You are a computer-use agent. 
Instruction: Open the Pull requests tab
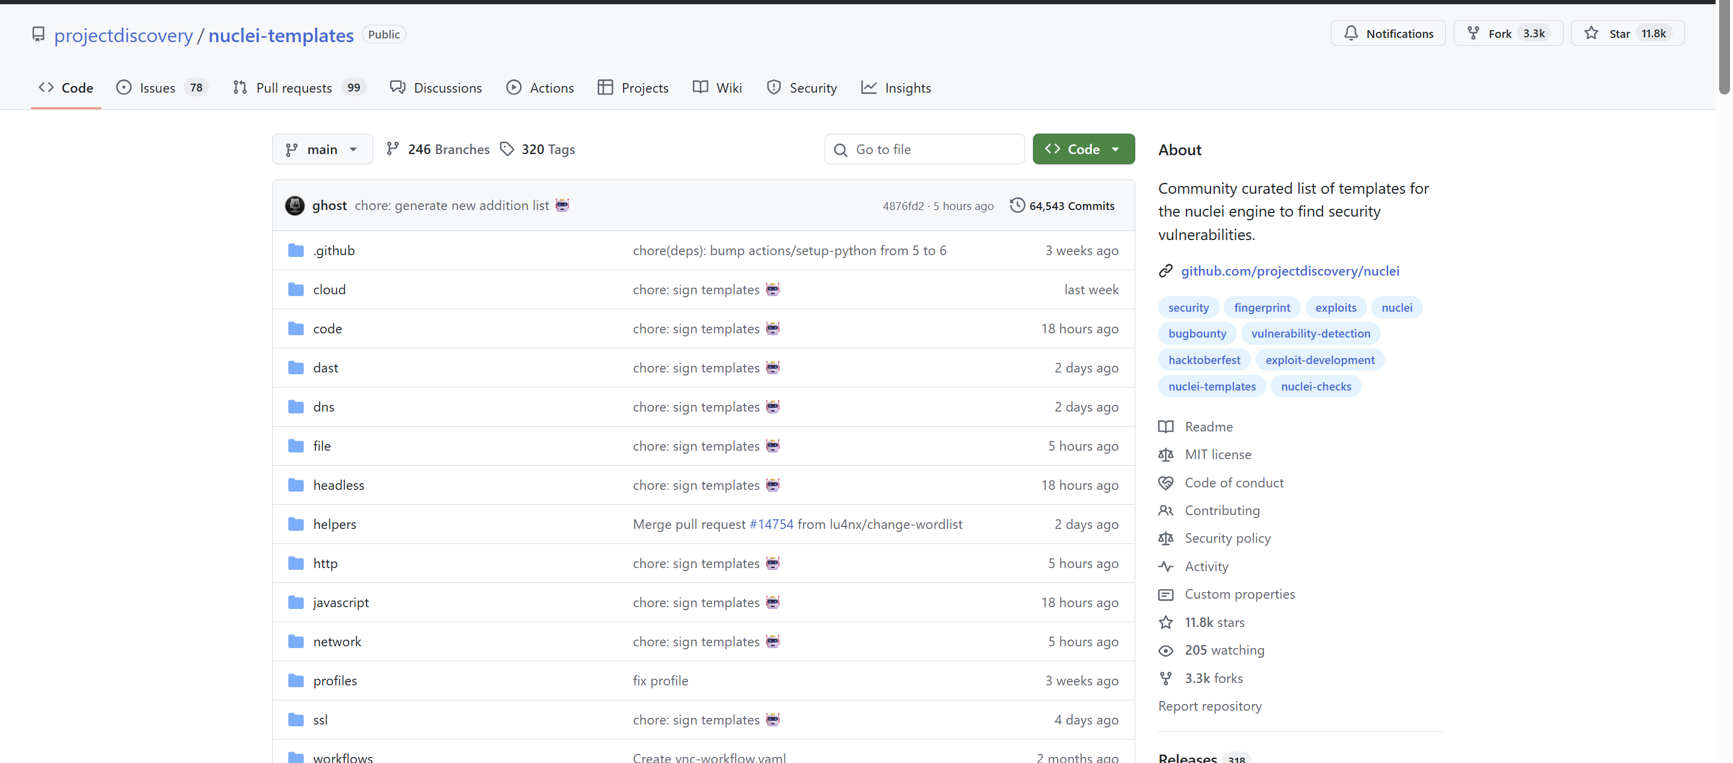click(299, 88)
